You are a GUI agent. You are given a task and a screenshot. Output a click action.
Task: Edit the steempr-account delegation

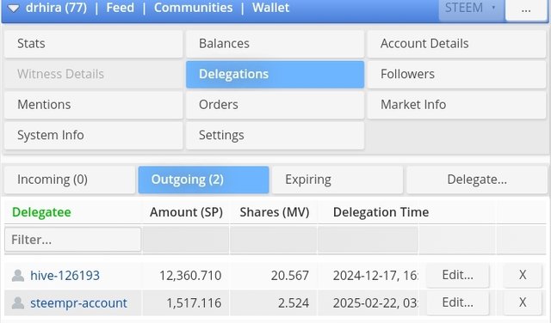point(457,302)
